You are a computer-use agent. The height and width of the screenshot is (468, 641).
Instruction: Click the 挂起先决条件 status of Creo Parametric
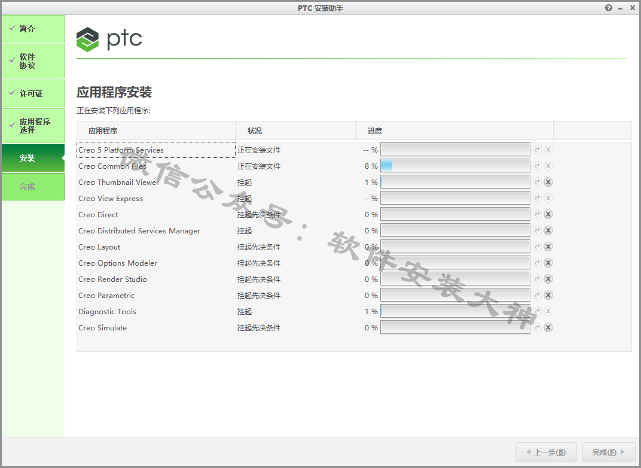coord(259,296)
